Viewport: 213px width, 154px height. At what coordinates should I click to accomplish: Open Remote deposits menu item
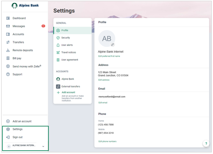tap(23, 50)
